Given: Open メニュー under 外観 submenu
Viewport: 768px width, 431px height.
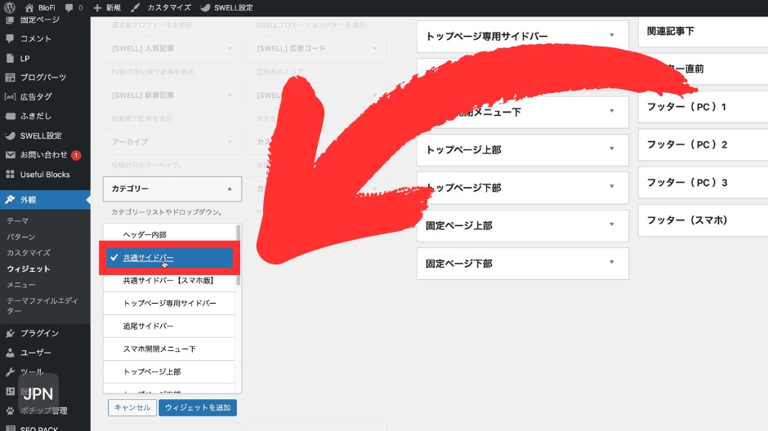Looking at the screenshot, I should point(21,285).
